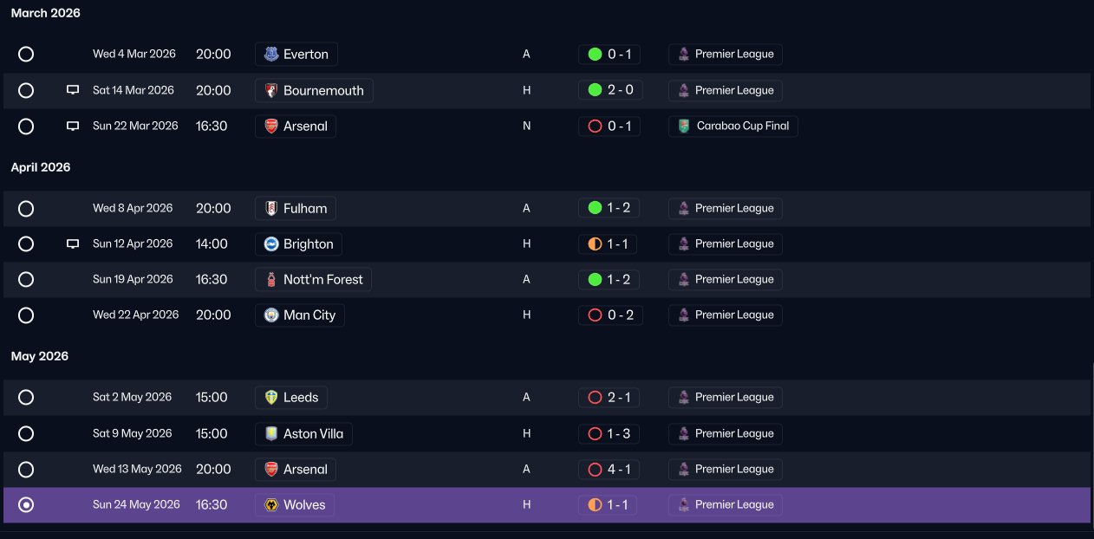Select radio button for Man City fixture
Image resolution: width=1094 pixels, height=539 pixels.
26,315
